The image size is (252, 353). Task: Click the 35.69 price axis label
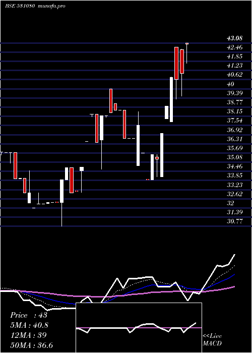coord(235,148)
